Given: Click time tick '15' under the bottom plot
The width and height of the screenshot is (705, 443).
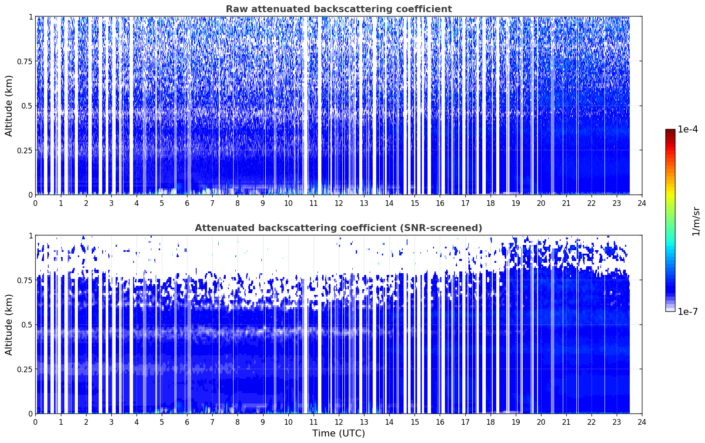Looking at the screenshot, I should click(x=414, y=422).
